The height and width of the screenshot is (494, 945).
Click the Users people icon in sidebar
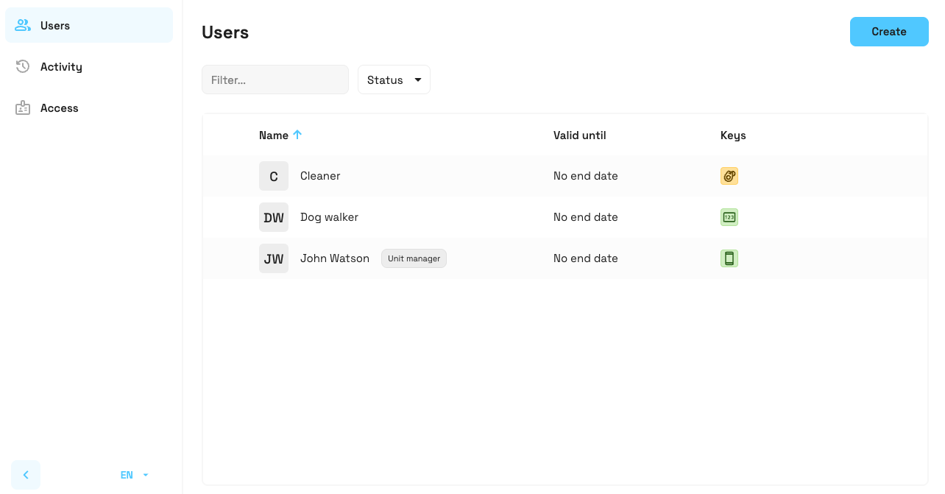tap(23, 26)
